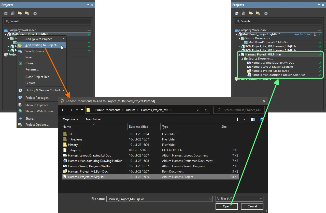Collapse Harness_Project_MB.PrjHar in right panel tree
The height and width of the screenshot is (213, 326).
click(239, 55)
